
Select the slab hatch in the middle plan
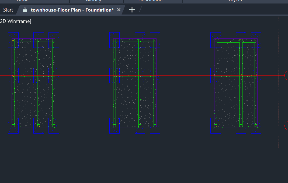tap(126, 102)
